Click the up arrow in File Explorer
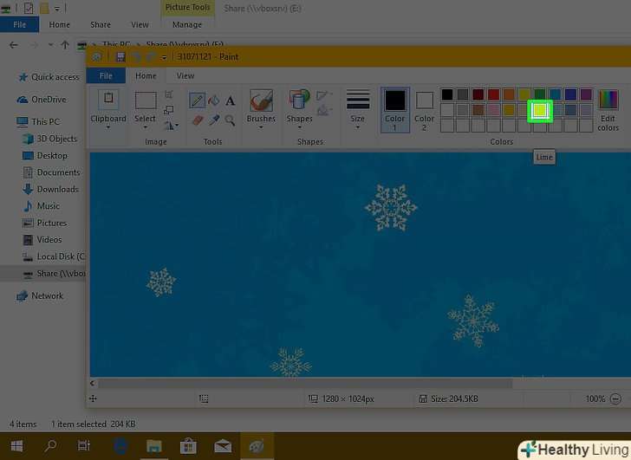 (65, 45)
